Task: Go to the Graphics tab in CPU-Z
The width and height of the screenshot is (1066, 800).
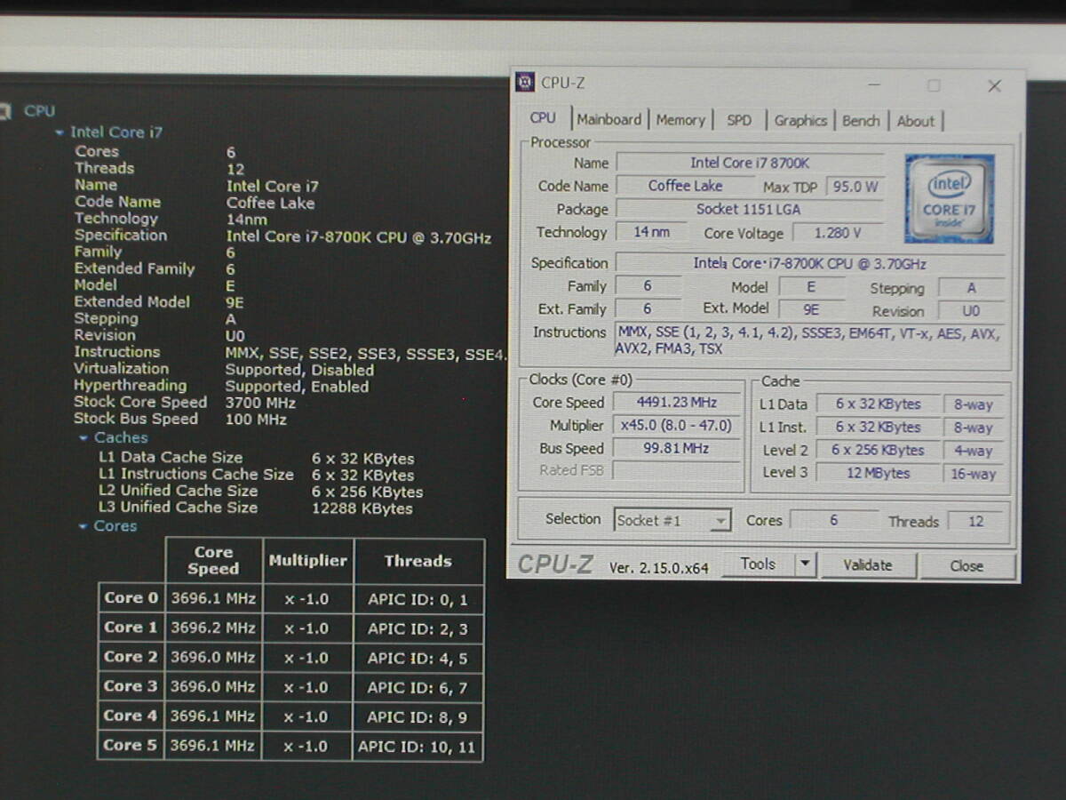Action: coord(800,121)
